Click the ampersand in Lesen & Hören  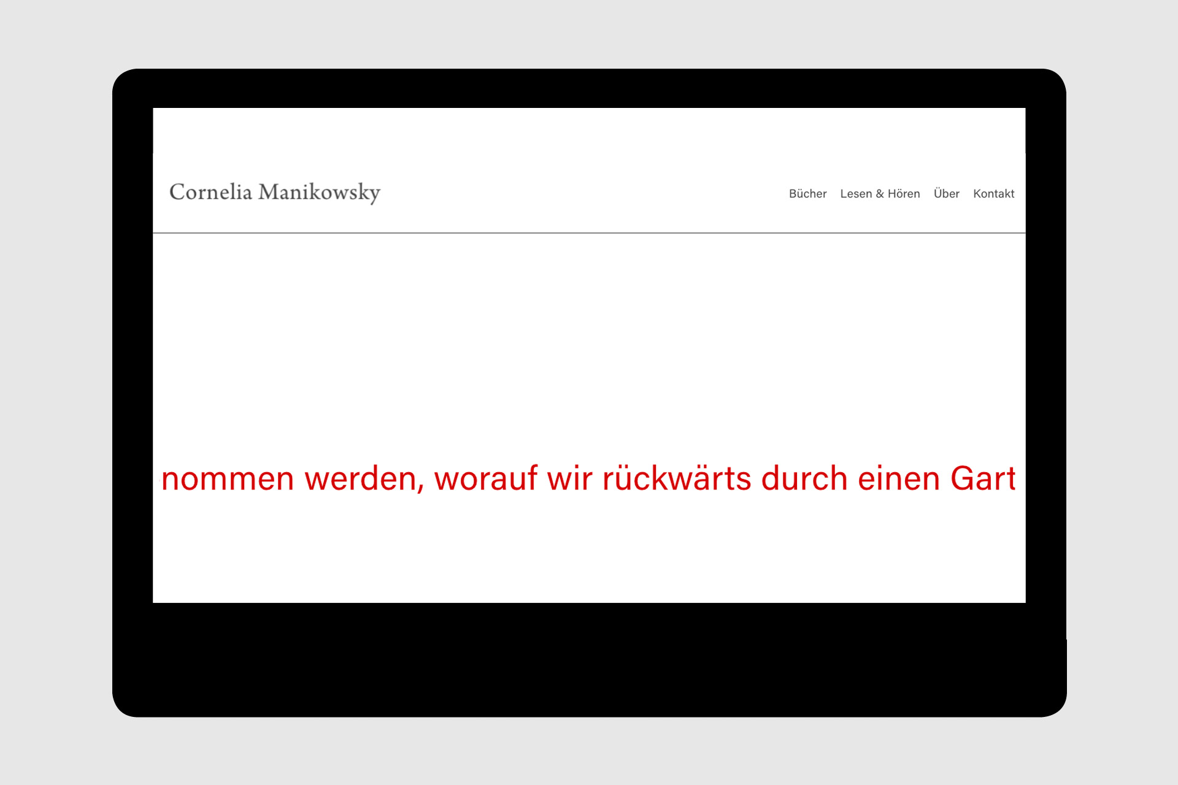click(x=880, y=194)
